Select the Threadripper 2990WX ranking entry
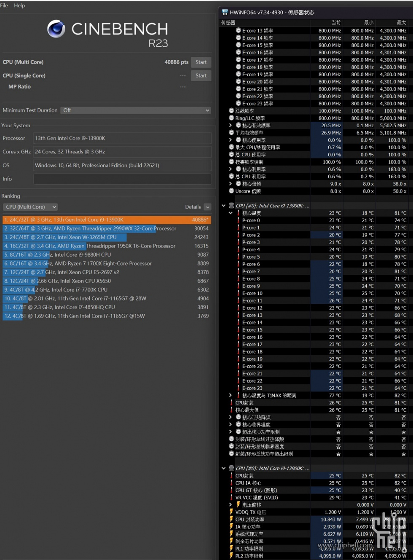Image resolution: width=413 pixels, height=560 pixels. 107,229
